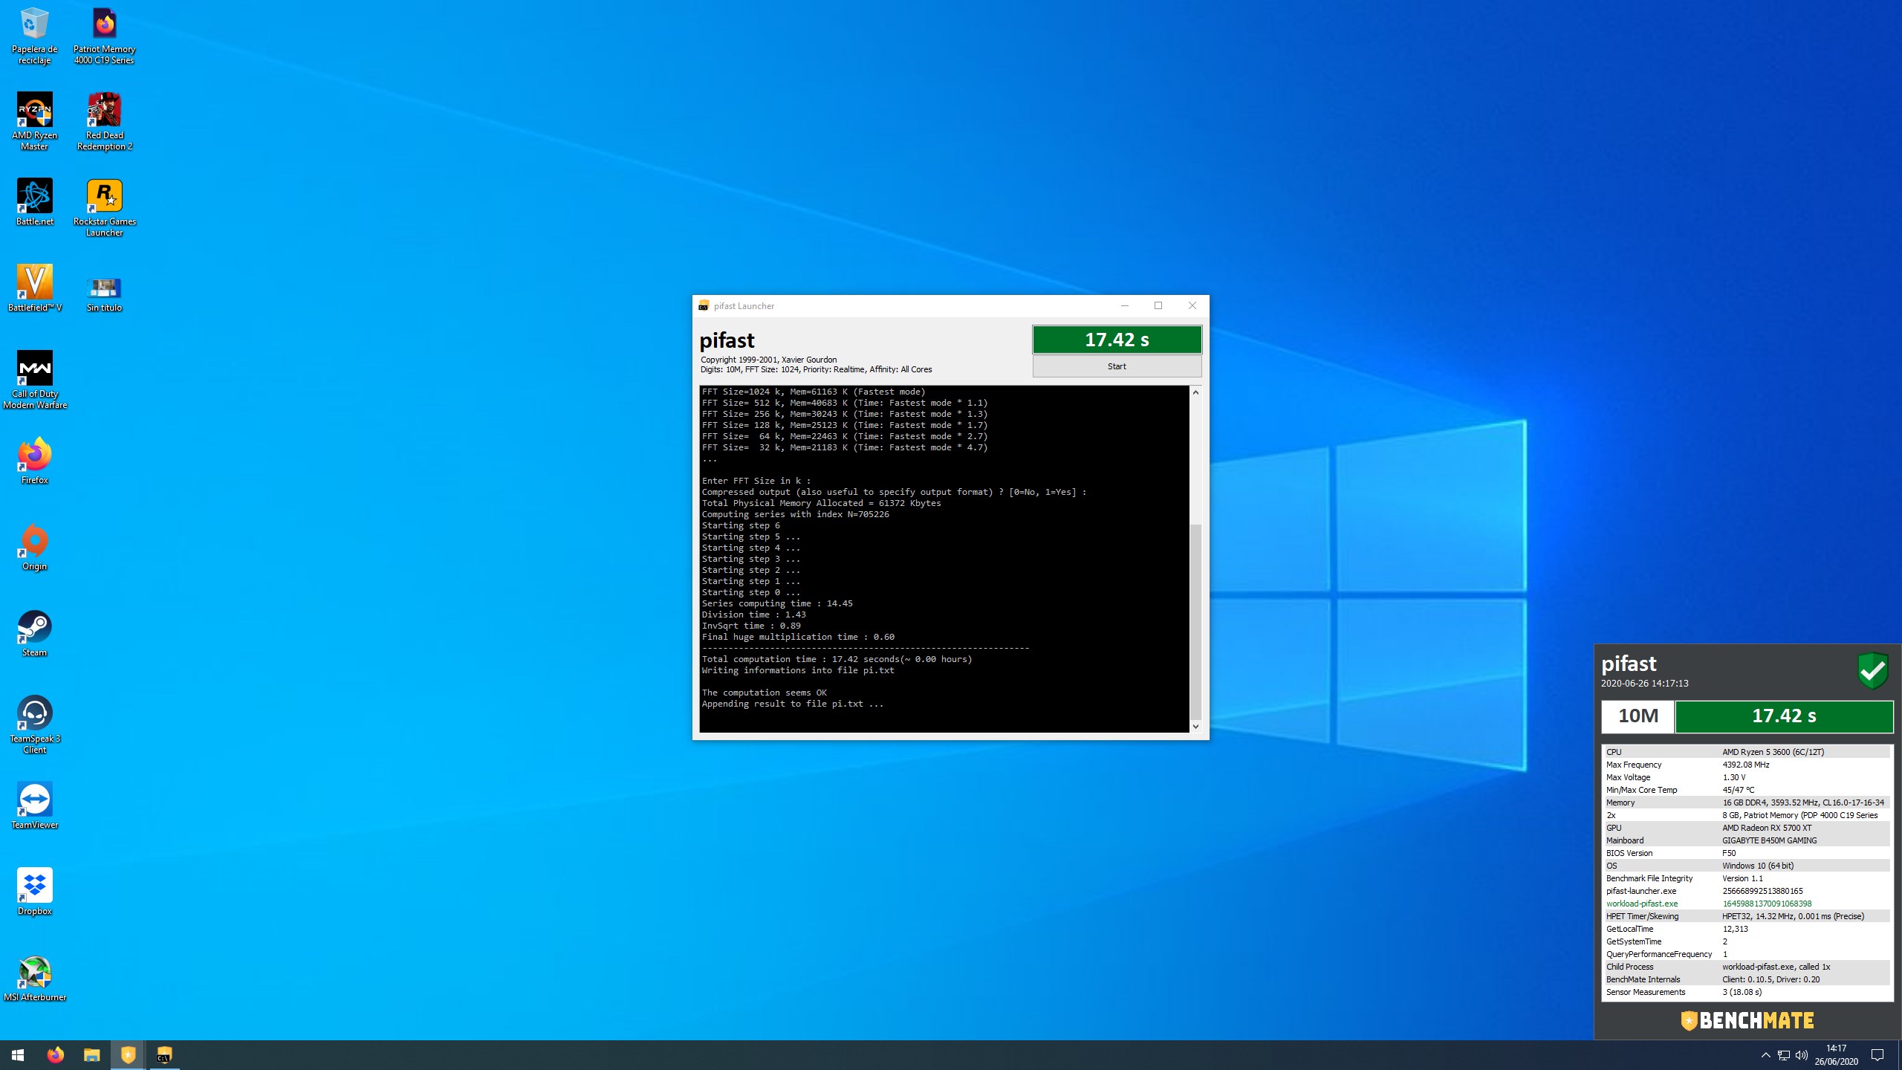
Task: Minimize the pifast Launcher window
Action: (x=1125, y=306)
